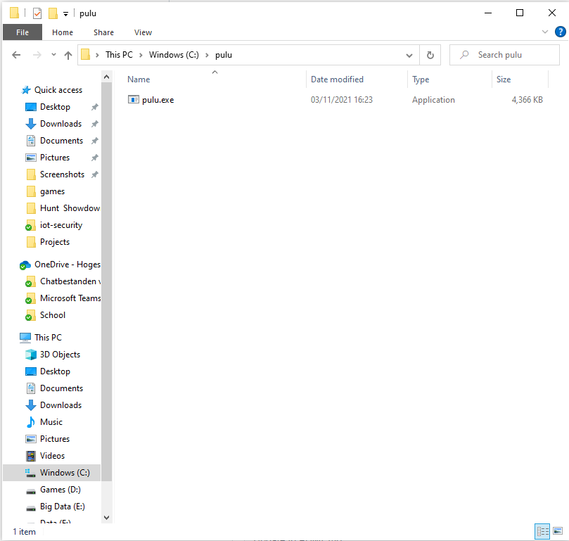Open the Customize Quick Access Toolbar dropdown arrow
Viewport: 569px width, 541px height.
point(65,14)
